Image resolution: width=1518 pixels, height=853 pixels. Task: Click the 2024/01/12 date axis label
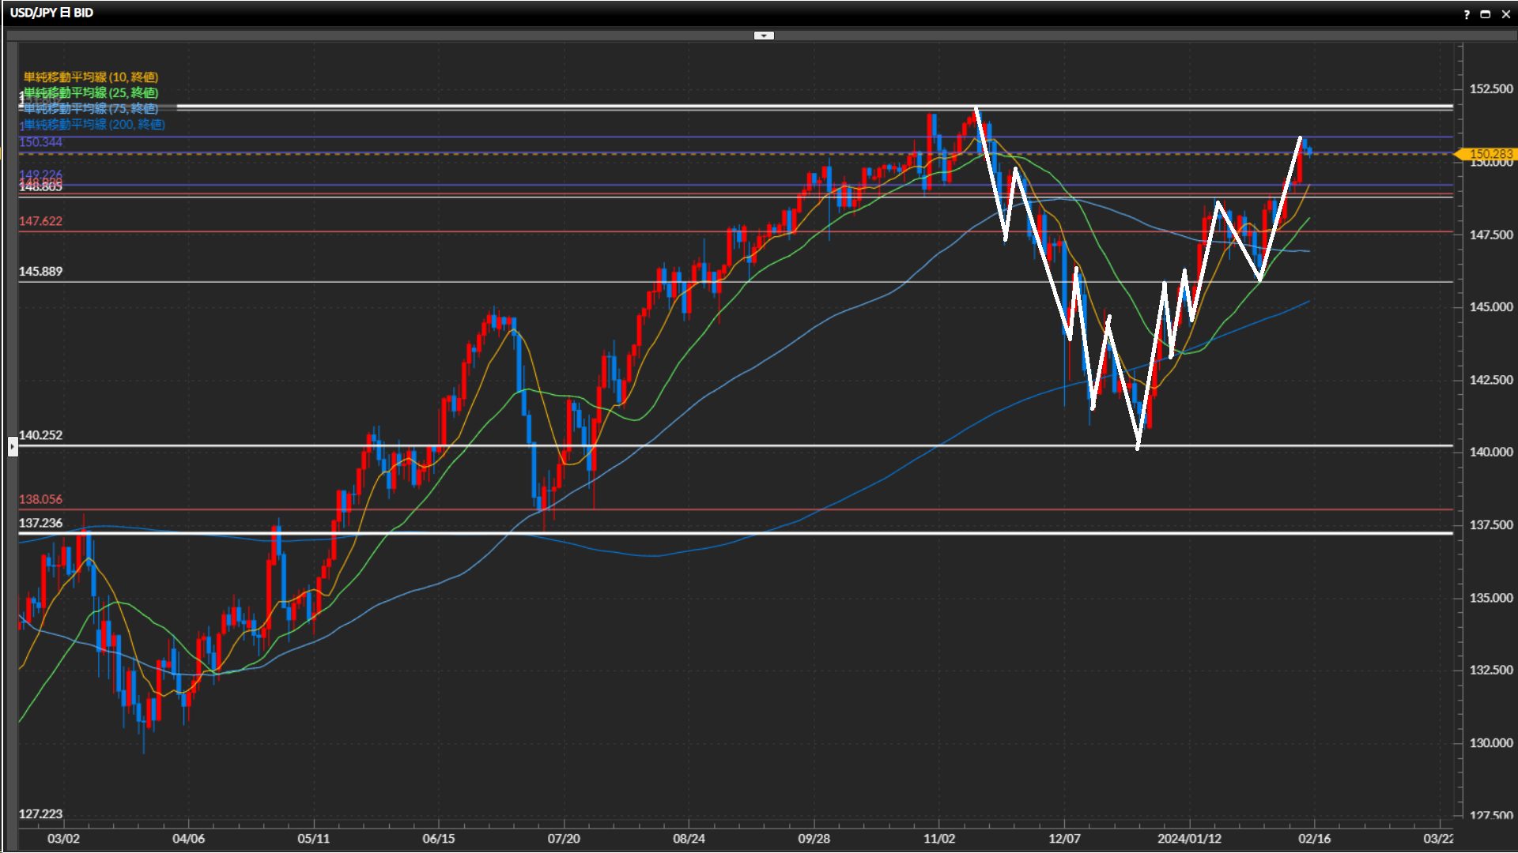pos(1189,838)
